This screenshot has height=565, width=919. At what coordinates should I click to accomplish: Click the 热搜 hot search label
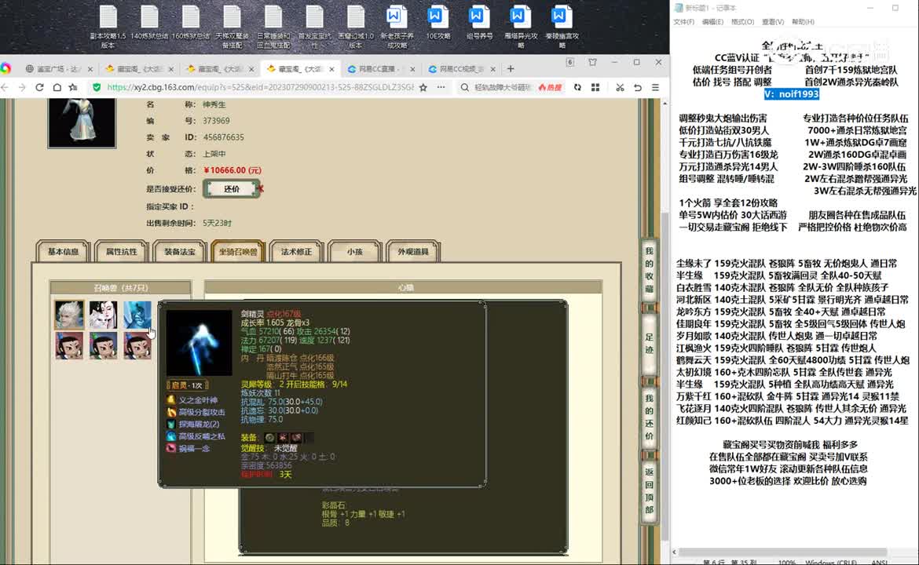[x=550, y=87]
